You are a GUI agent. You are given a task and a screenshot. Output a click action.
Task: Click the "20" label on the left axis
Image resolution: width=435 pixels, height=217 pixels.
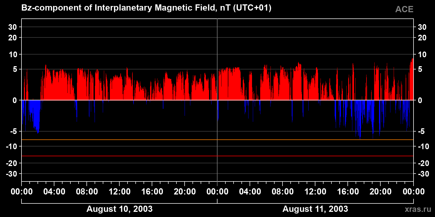tap(13, 38)
